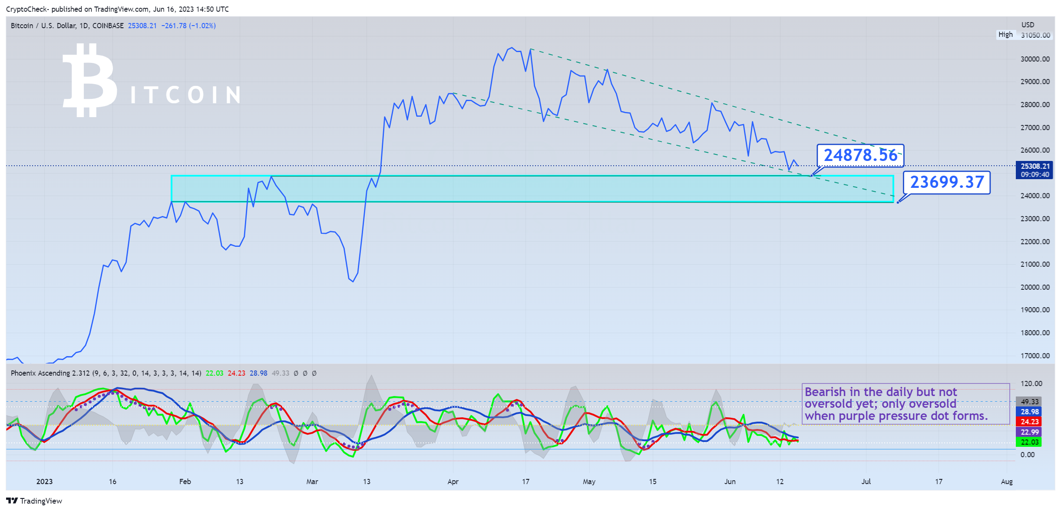
Task: Click the 27000.00 price axis label
Action: tap(1035, 128)
